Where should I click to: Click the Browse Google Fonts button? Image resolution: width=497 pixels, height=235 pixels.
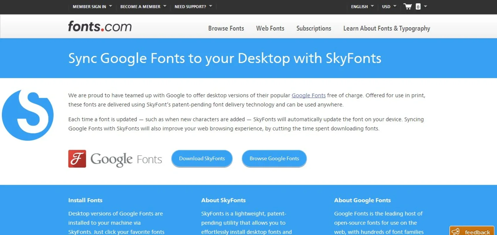pos(274,159)
